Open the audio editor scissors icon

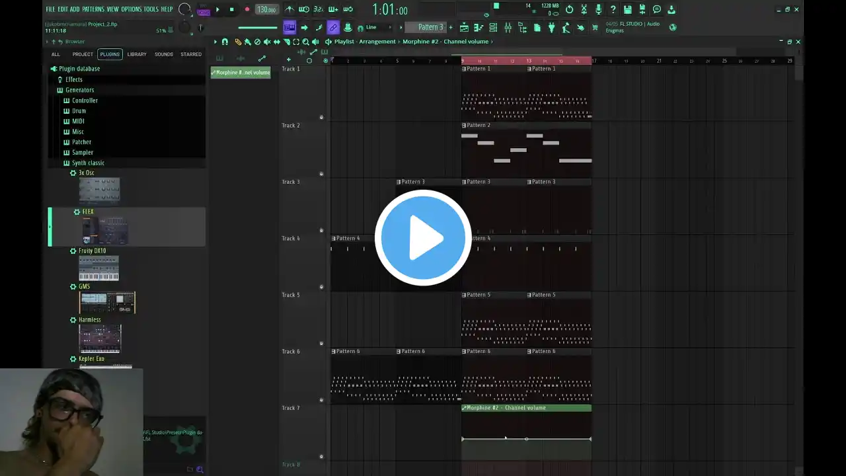click(x=584, y=9)
